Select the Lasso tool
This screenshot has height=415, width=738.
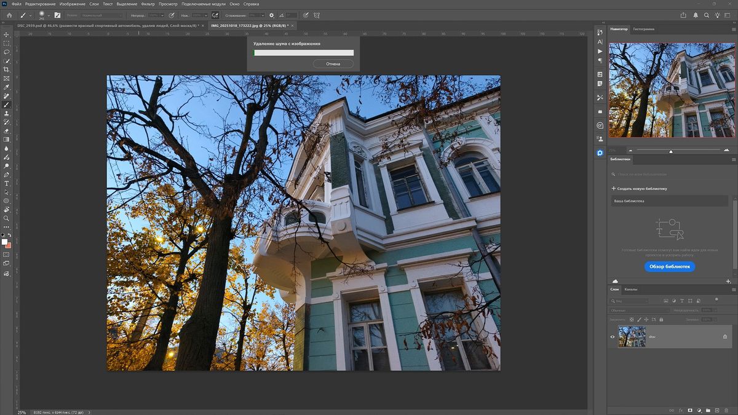(7, 52)
